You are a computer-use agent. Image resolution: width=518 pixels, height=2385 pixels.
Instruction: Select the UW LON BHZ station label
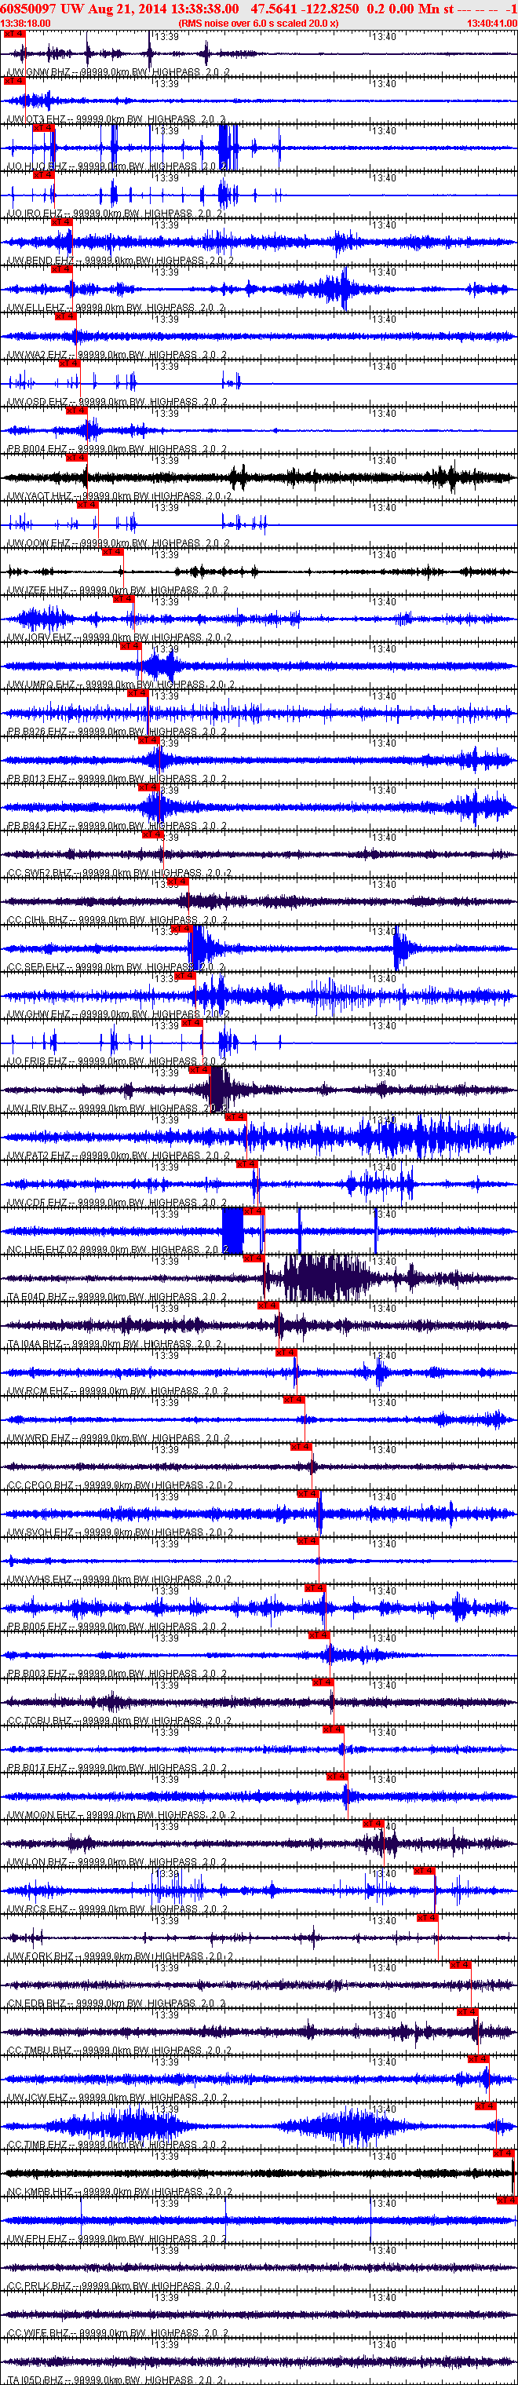(116, 1864)
